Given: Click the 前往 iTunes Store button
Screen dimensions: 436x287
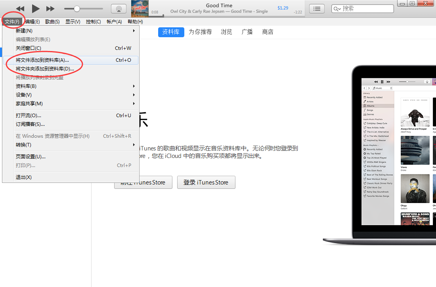Looking at the screenshot, I should click(x=143, y=182).
